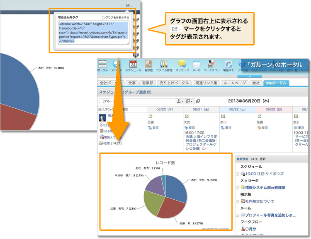Check the box beside 社内規定について

click(237, 201)
